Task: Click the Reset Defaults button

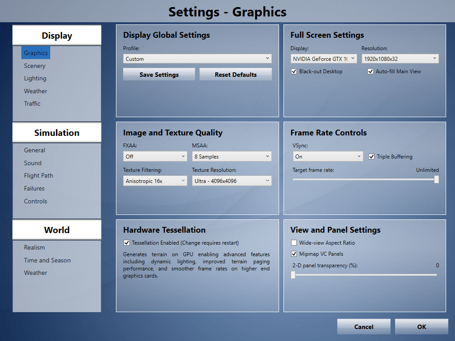Action: [x=235, y=75]
